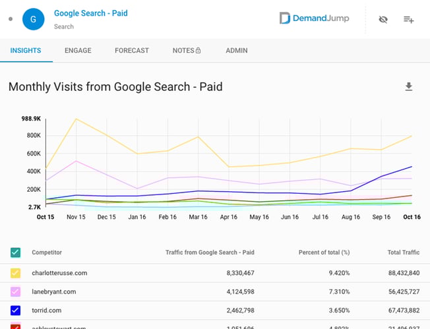
Task: Switch to the Insights tab
Action: [x=26, y=51]
